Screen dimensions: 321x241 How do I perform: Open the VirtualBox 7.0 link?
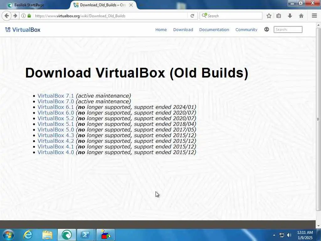55,101
